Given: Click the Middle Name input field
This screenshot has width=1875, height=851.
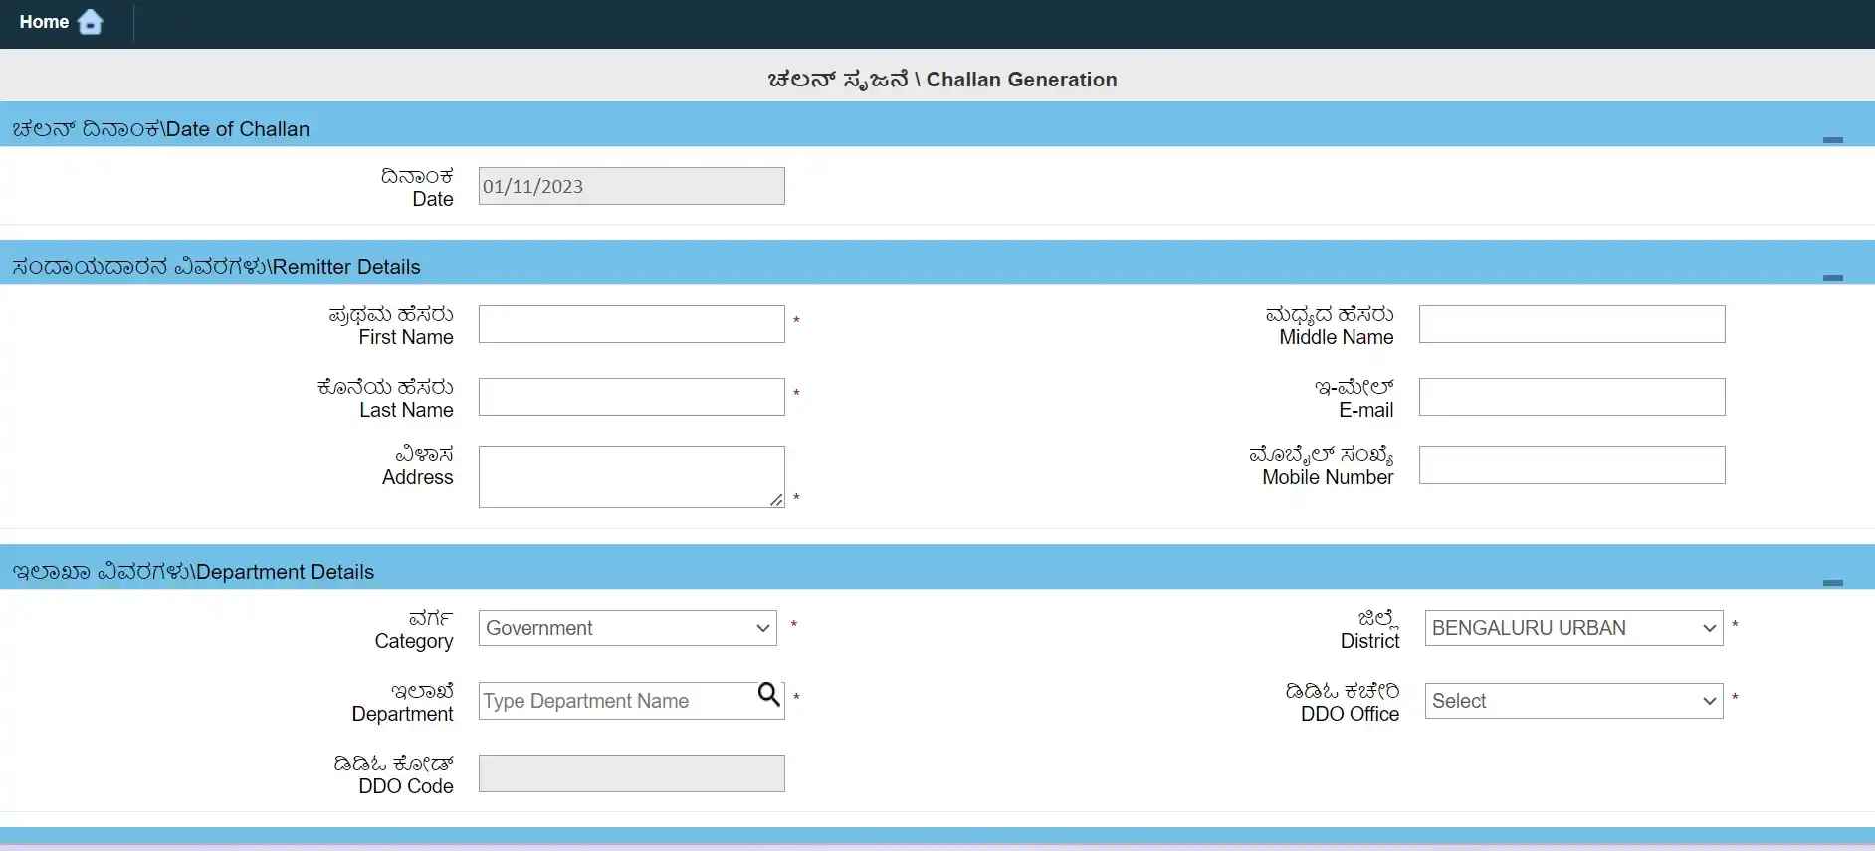Looking at the screenshot, I should (1571, 324).
